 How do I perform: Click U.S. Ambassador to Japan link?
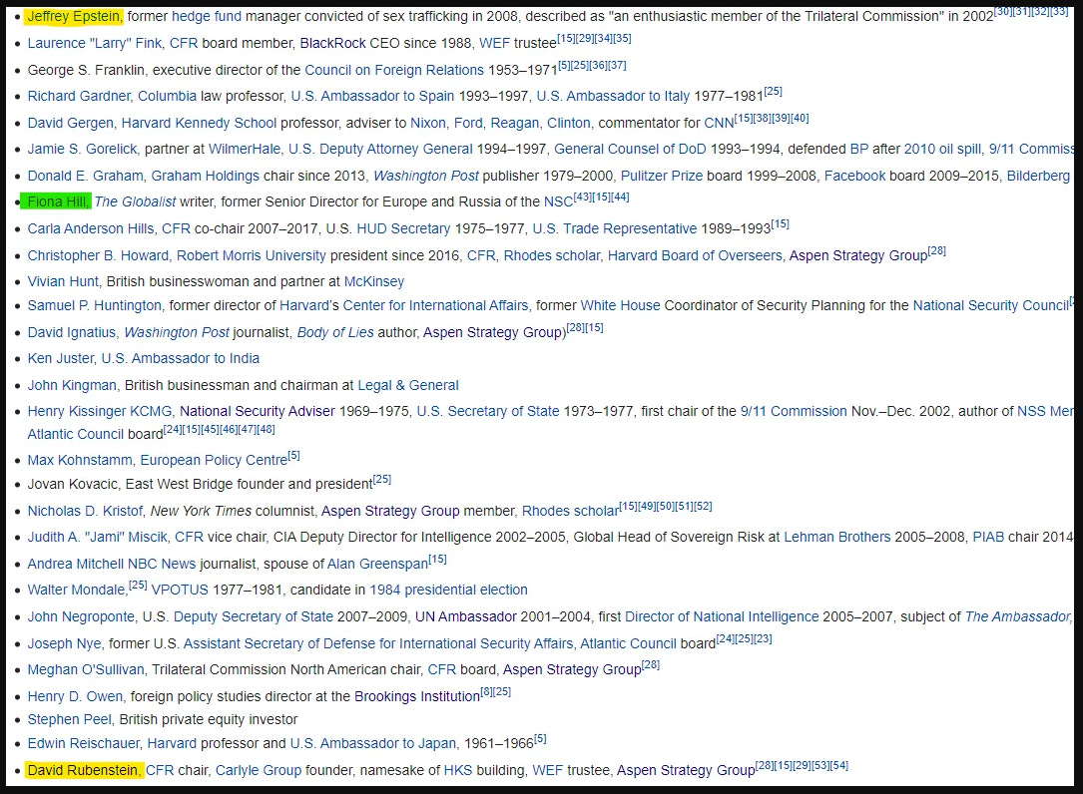click(x=373, y=743)
